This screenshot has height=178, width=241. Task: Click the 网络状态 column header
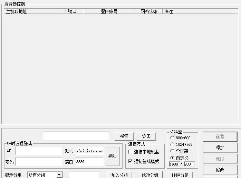tap(148, 11)
